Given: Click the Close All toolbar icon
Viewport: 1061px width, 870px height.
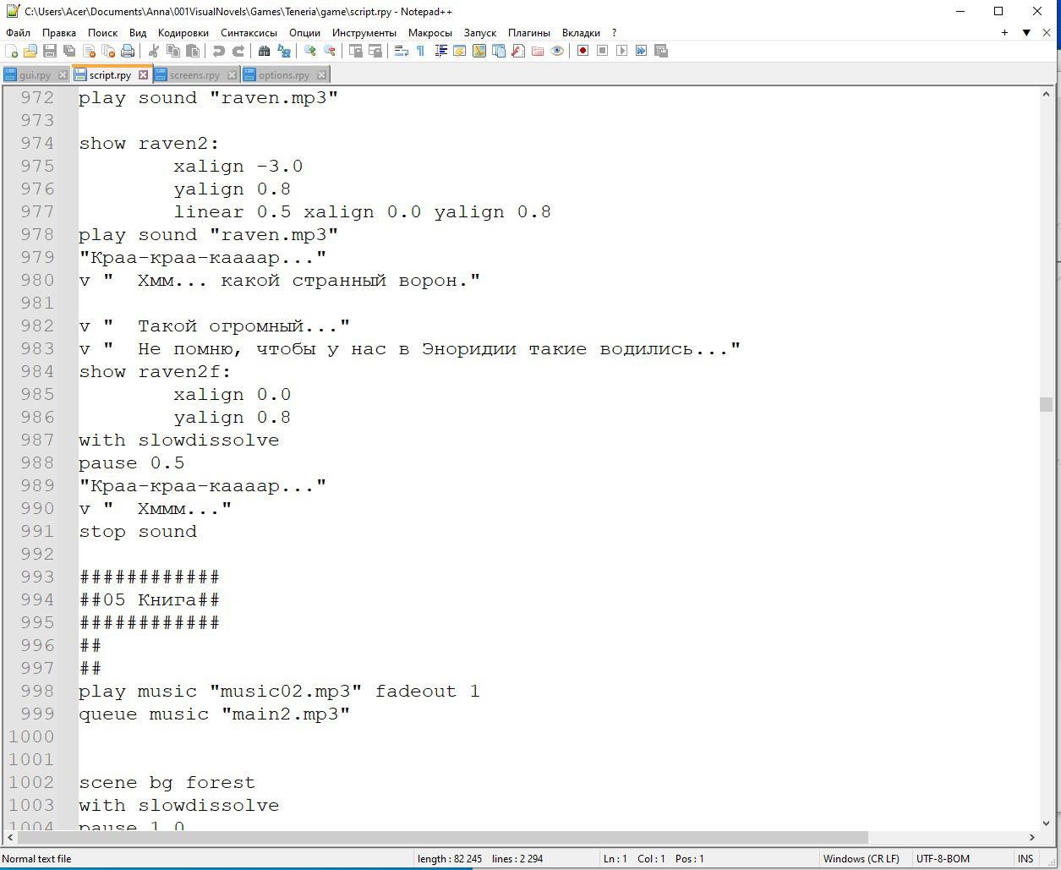Looking at the screenshot, I should click(x=108, y=51).
